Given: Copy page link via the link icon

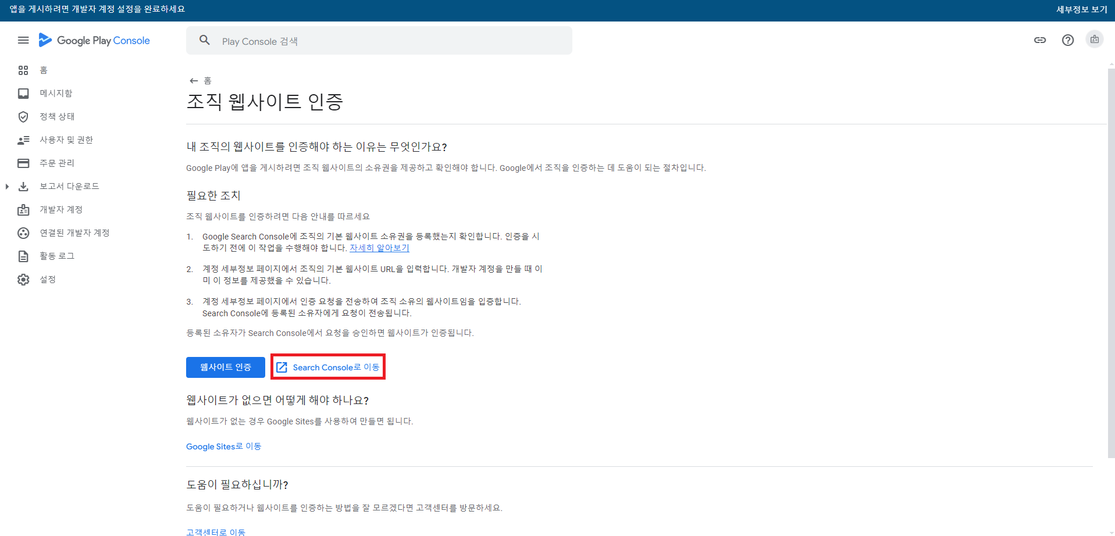Looking at the screenshot, I should click(1040, 40).
